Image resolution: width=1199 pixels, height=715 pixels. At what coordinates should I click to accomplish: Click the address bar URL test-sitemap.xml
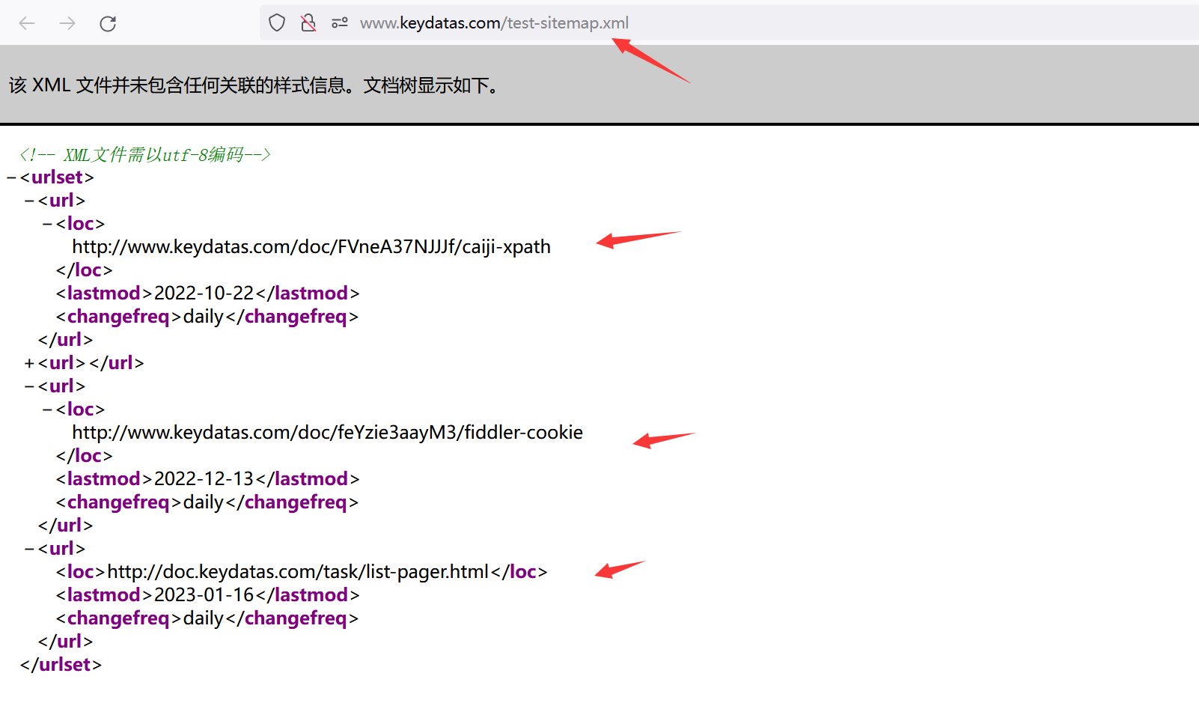(494, 23)
